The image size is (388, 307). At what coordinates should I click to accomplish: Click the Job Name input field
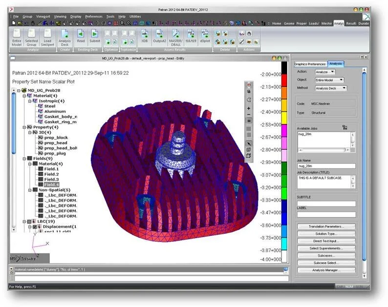click(x=326, y=166)
